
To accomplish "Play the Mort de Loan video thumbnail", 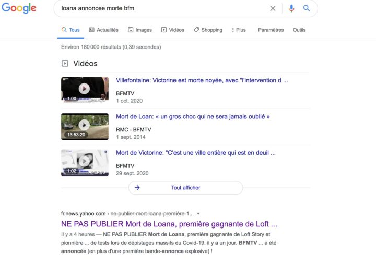I will click(85, 126).
